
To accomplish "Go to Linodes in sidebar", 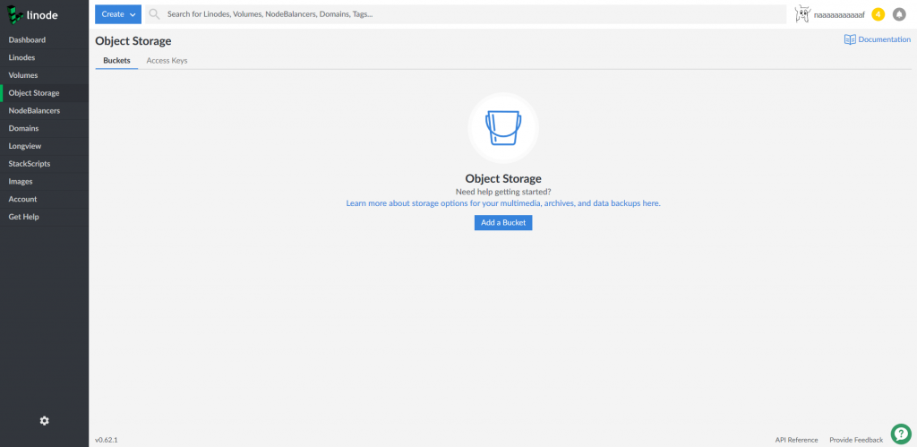I will pyautogui.click(x=22, y=57).
